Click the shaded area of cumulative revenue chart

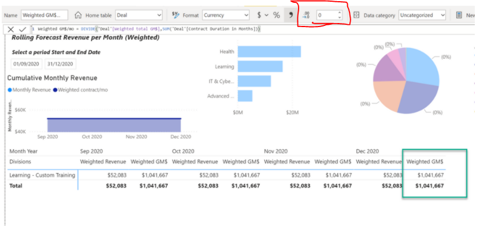coord(114,125)
